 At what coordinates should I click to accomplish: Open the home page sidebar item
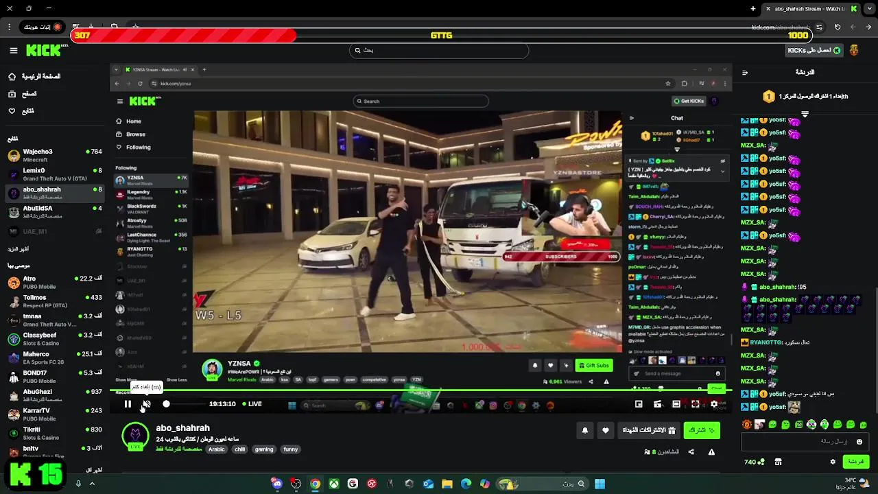[x=34, y=77]
